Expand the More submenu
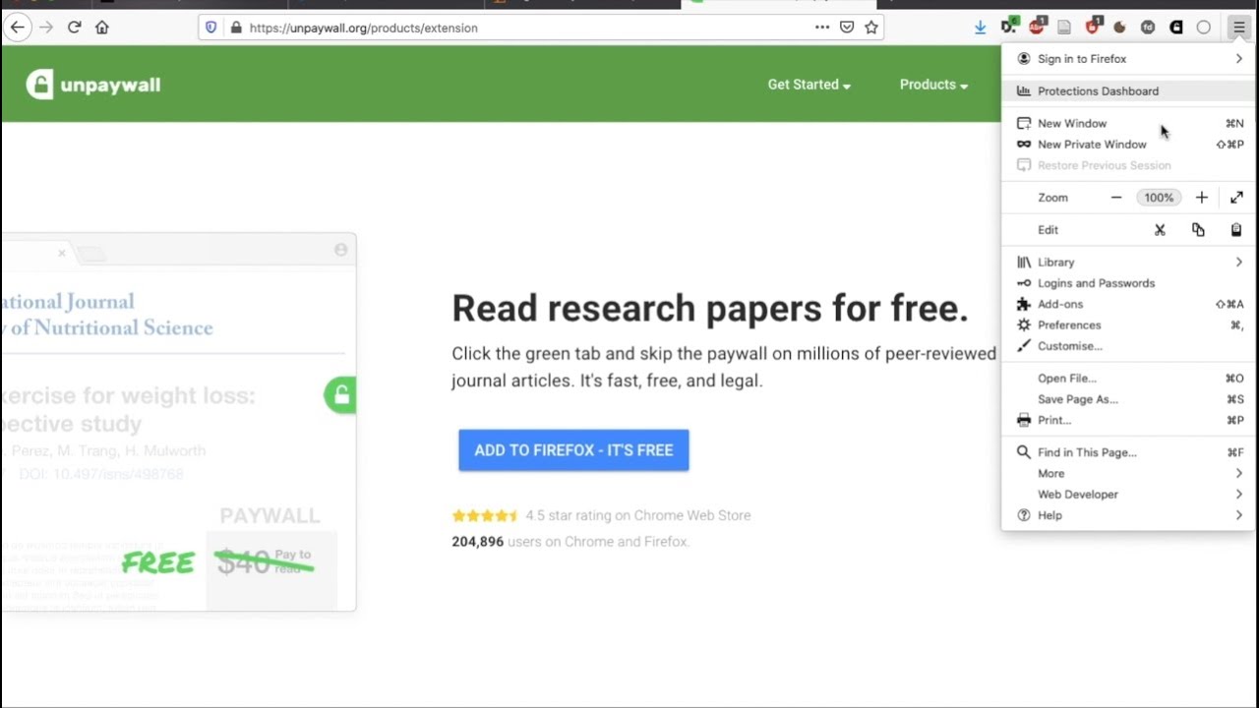Viewport: 1259px width, 708px height. pos(1128,474)
